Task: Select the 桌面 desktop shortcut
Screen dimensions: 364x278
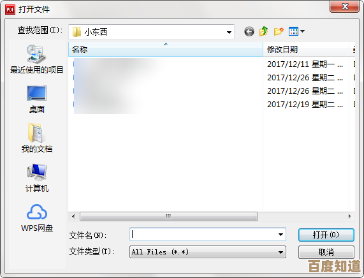Action: point(37,99)
